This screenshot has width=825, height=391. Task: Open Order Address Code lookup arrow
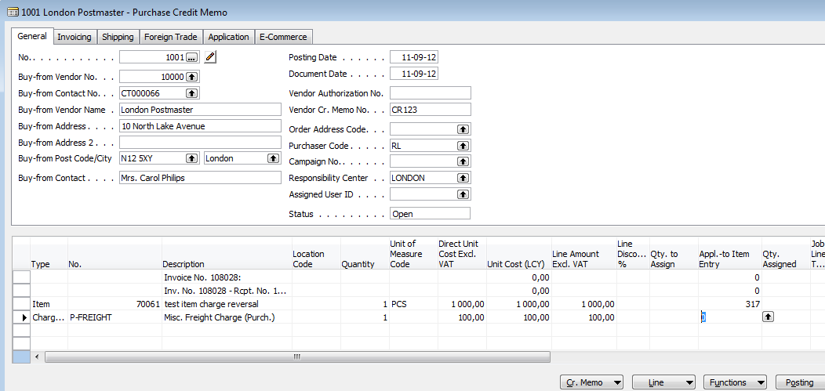point(463,129)
